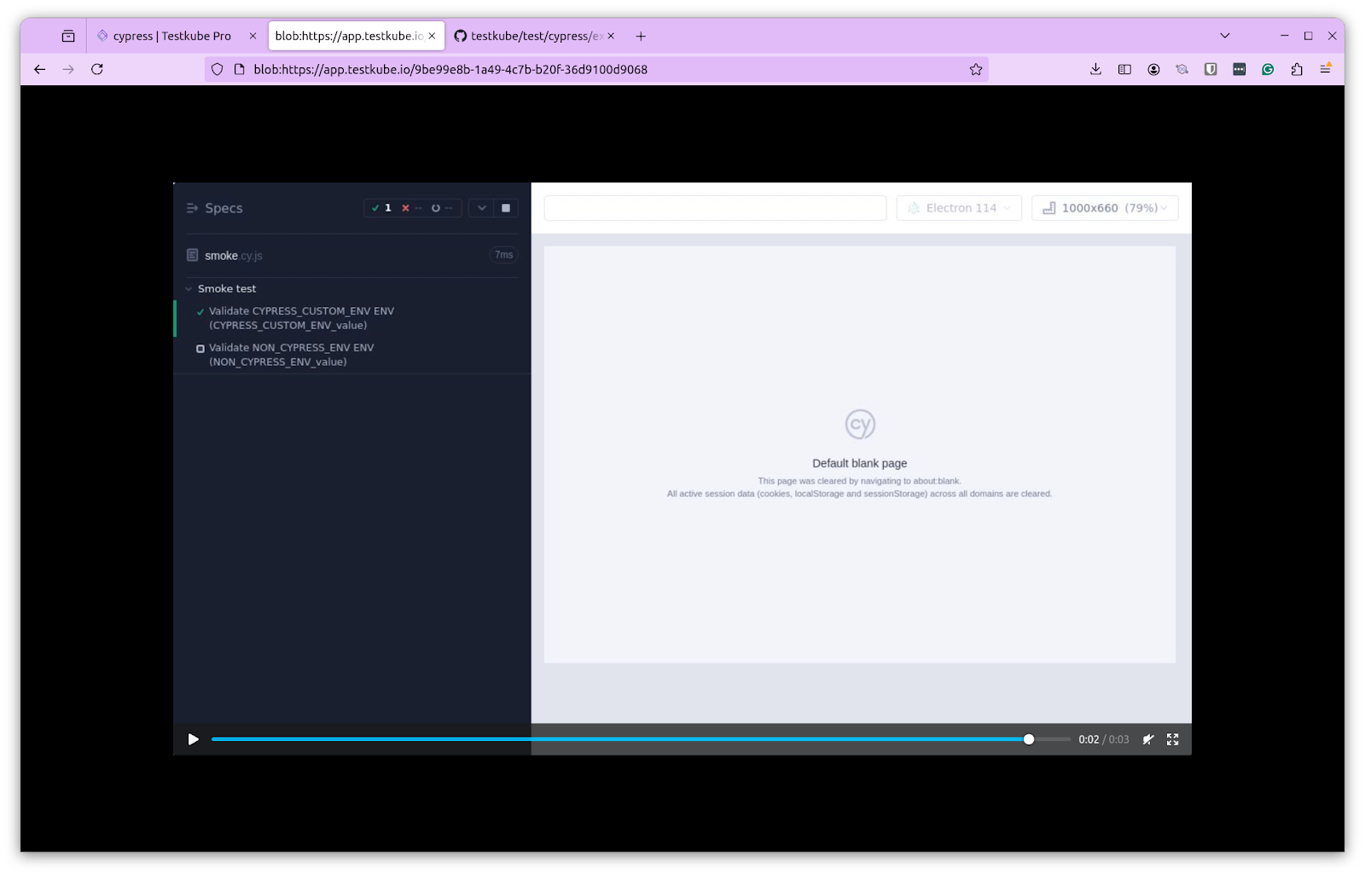Click the Cypress logo on blank page

tap(860, 424)
